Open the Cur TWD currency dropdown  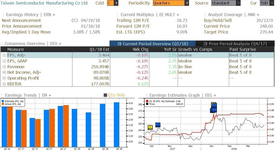272,3
